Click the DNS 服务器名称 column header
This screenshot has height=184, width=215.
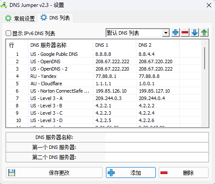pyautogui.click(x=61, y=45)
